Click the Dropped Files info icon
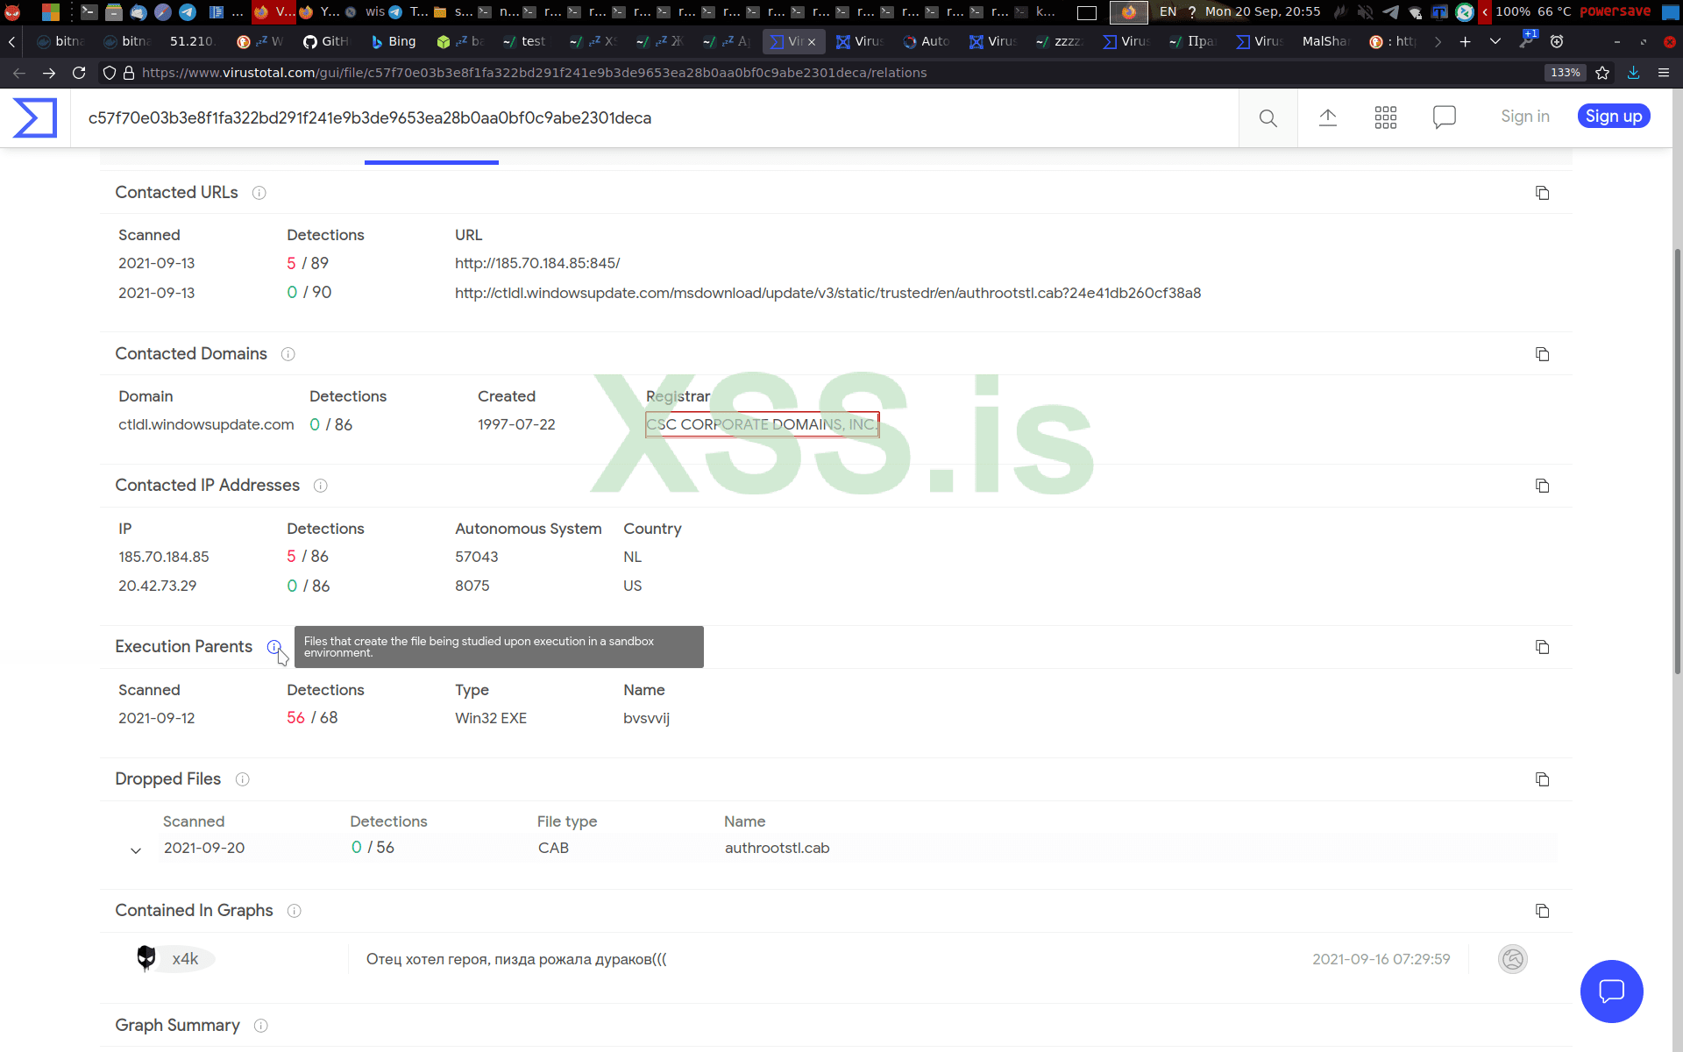This screenshot has height=1052, width=1683. click(x=243, y=779)
